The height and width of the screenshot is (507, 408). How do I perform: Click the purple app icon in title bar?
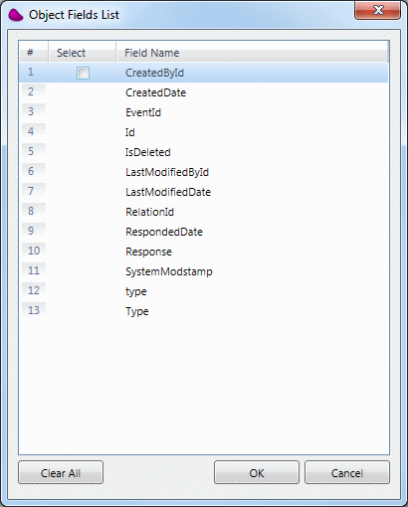tap(15, 15)
